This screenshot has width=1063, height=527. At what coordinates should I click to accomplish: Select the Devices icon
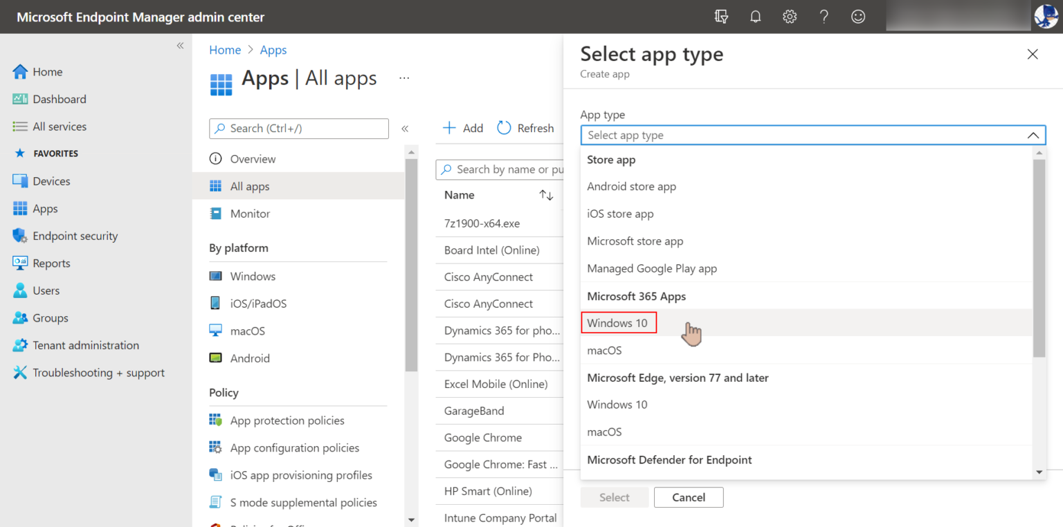(x=19, y=181)
